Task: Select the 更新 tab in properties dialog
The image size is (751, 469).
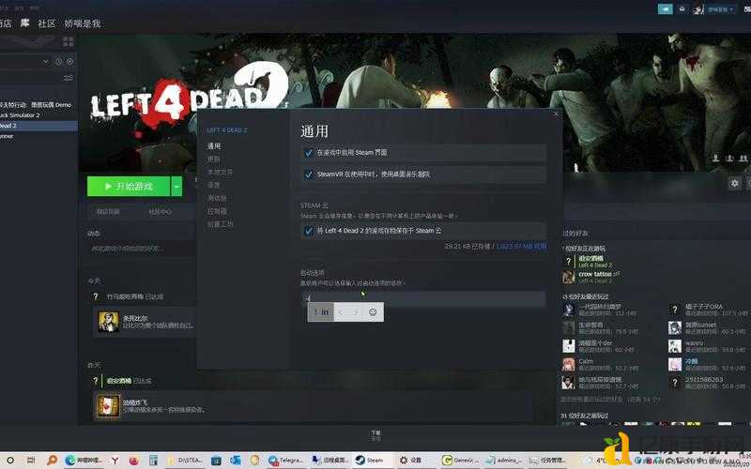Action: [x=214, y=159]
